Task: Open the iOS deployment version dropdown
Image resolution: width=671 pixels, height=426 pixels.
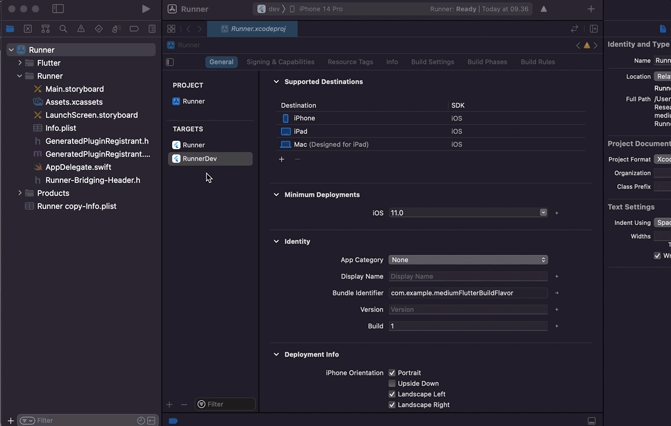Action: point(543,212)
